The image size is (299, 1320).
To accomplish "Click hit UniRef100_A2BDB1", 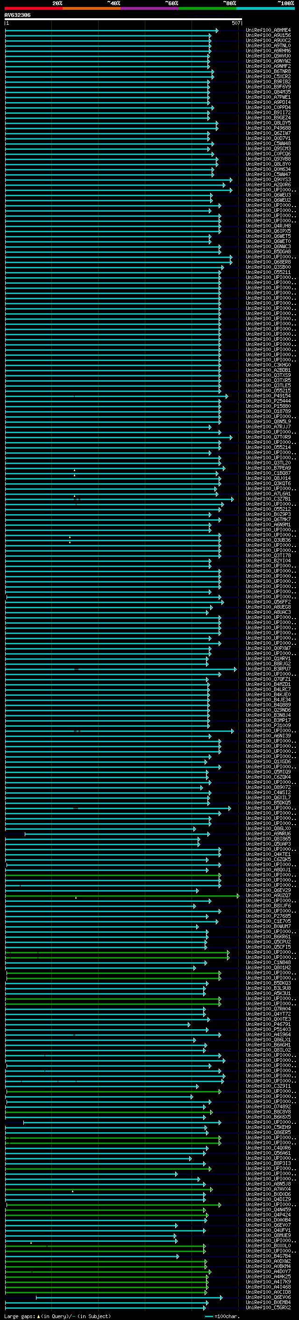I will (x=268, y=370).
